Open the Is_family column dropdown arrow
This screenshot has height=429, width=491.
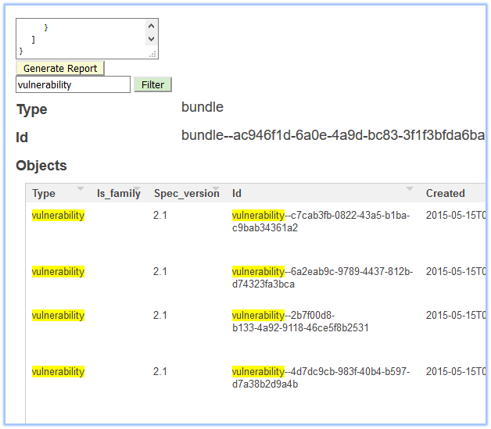137,188
